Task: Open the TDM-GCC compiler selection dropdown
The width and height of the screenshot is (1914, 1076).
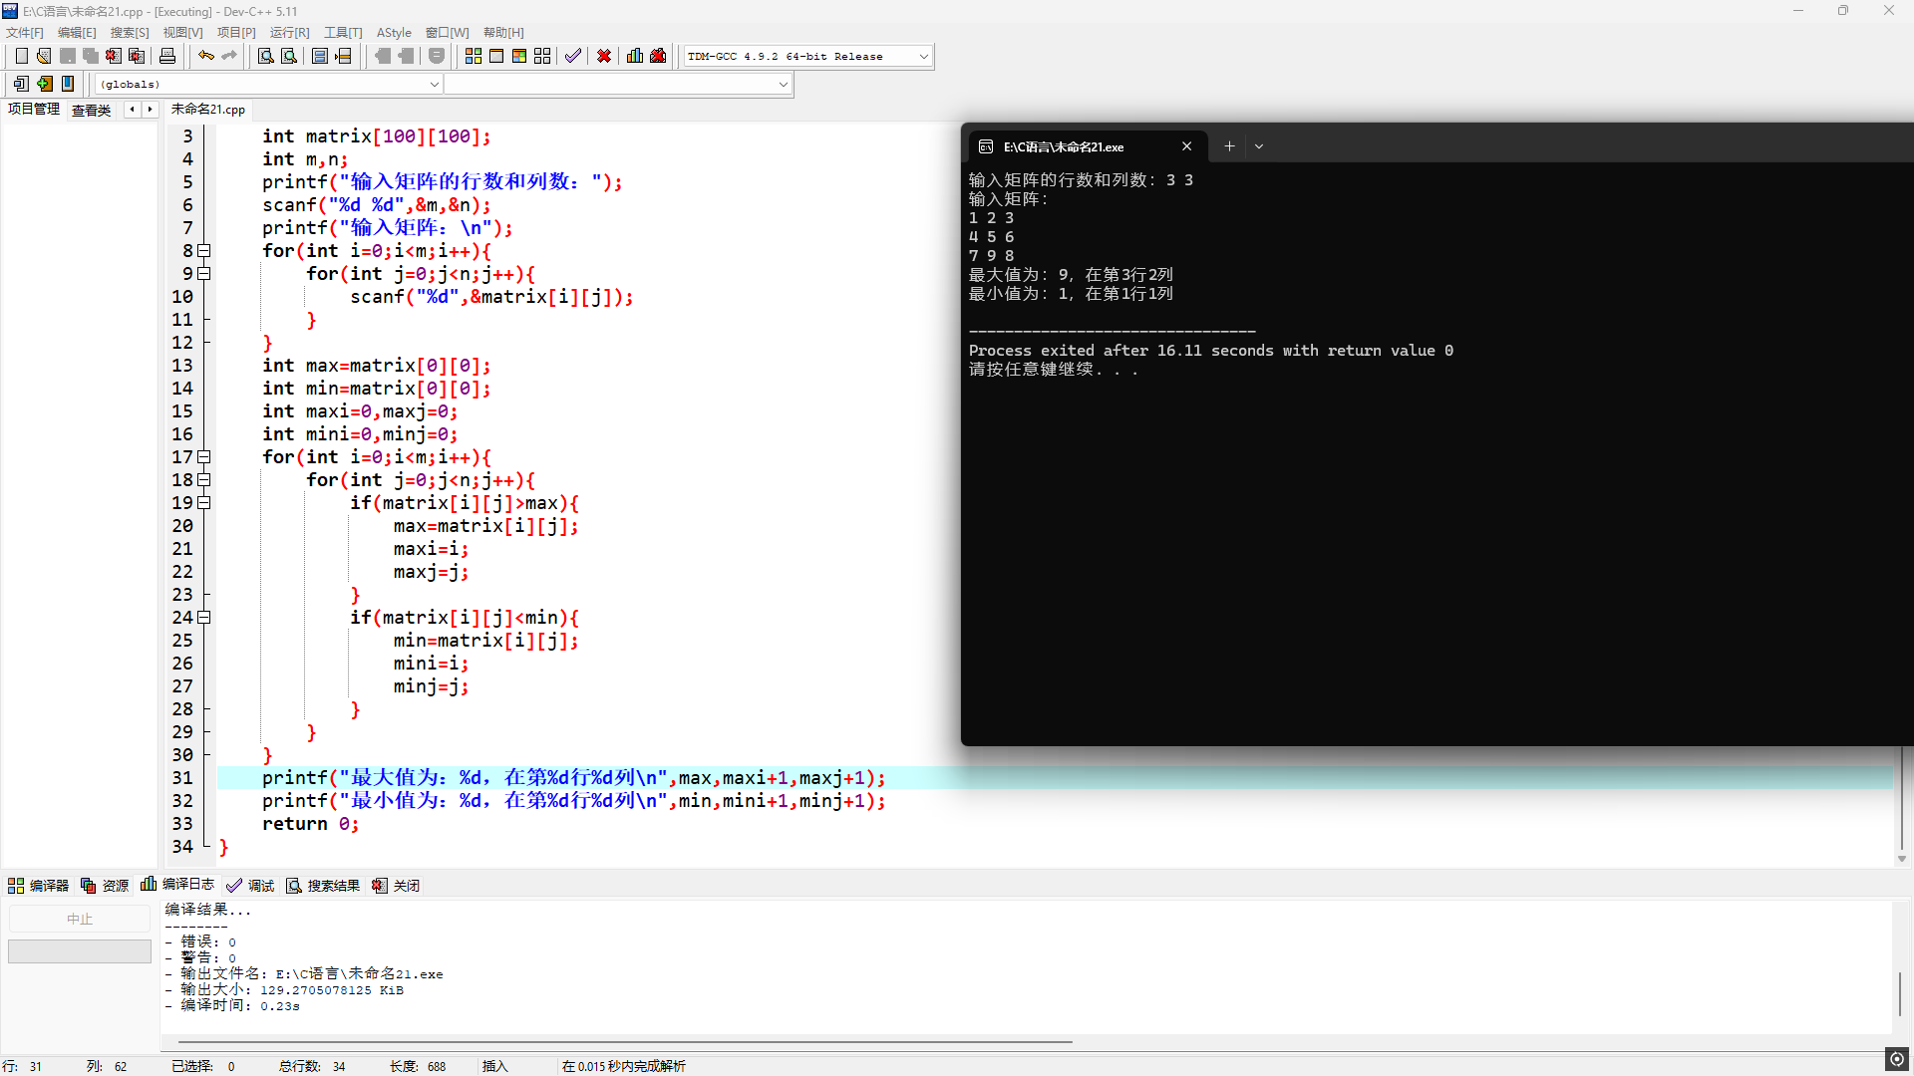Action: (x=923, y=57)
